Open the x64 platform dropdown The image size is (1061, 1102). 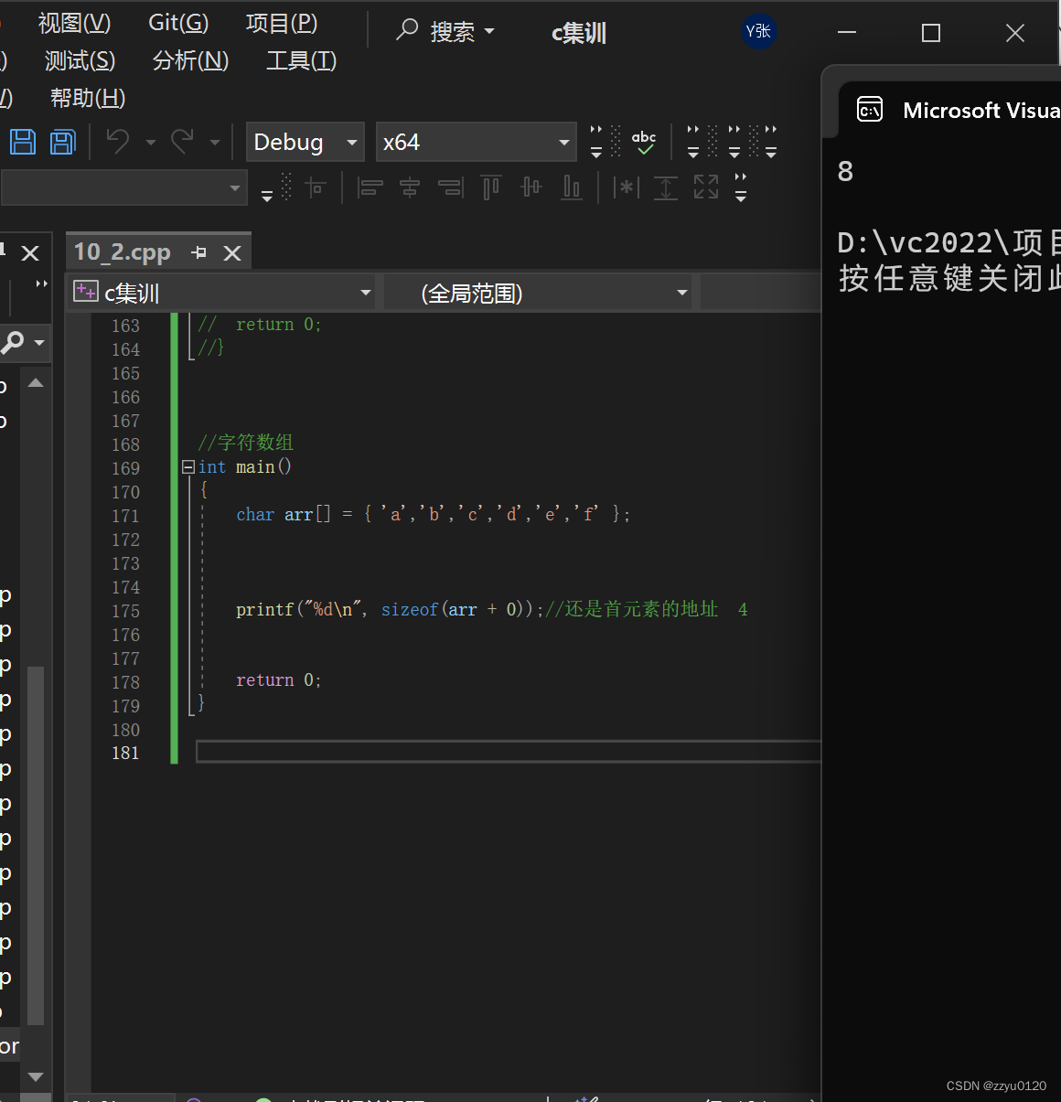pos(476,142)
